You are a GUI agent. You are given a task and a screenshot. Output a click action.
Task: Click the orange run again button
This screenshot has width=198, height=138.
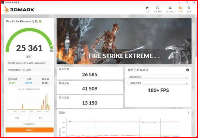pos(30,130)
